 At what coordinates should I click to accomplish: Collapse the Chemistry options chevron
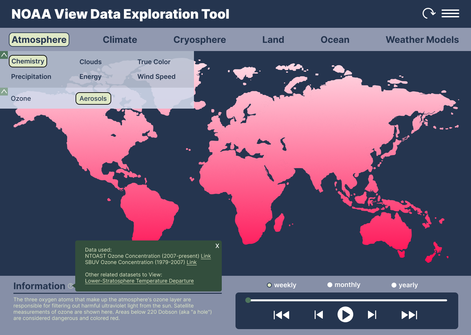pos(4,92)
